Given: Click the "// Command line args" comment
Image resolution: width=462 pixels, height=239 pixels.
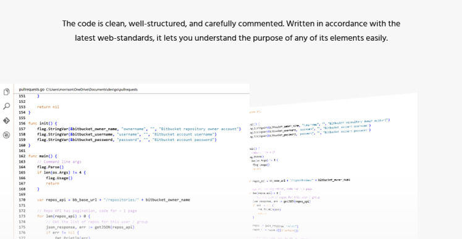Looking at the screenshot, I should click(x=59, y=161).
